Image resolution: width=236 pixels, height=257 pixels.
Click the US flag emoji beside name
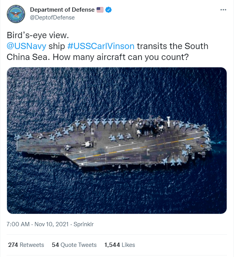100,10
